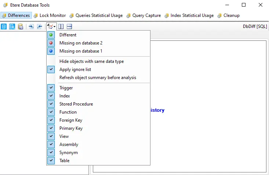This screenshot has height=175, width=269.
Task: Toggle blue Missing on database 1 filter
Action: [81, 51]
